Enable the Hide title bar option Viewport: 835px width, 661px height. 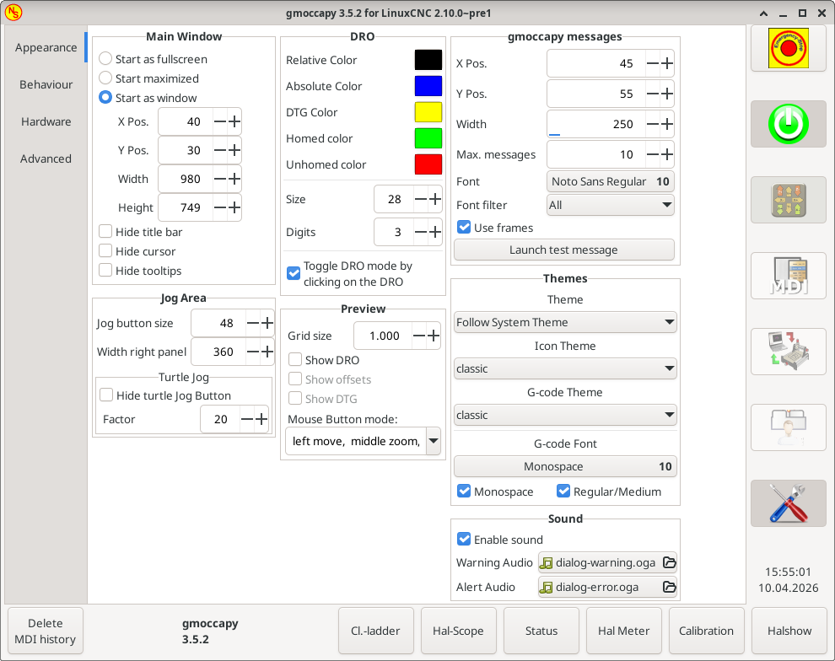point(105,231)
